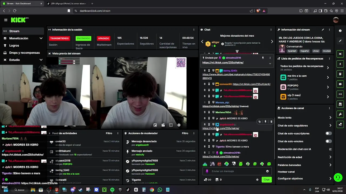Image resolution: width=346 pixels, height=194 pixels.
Task: Open Feed de actividades options menu
Action: [x=118, y=133]
